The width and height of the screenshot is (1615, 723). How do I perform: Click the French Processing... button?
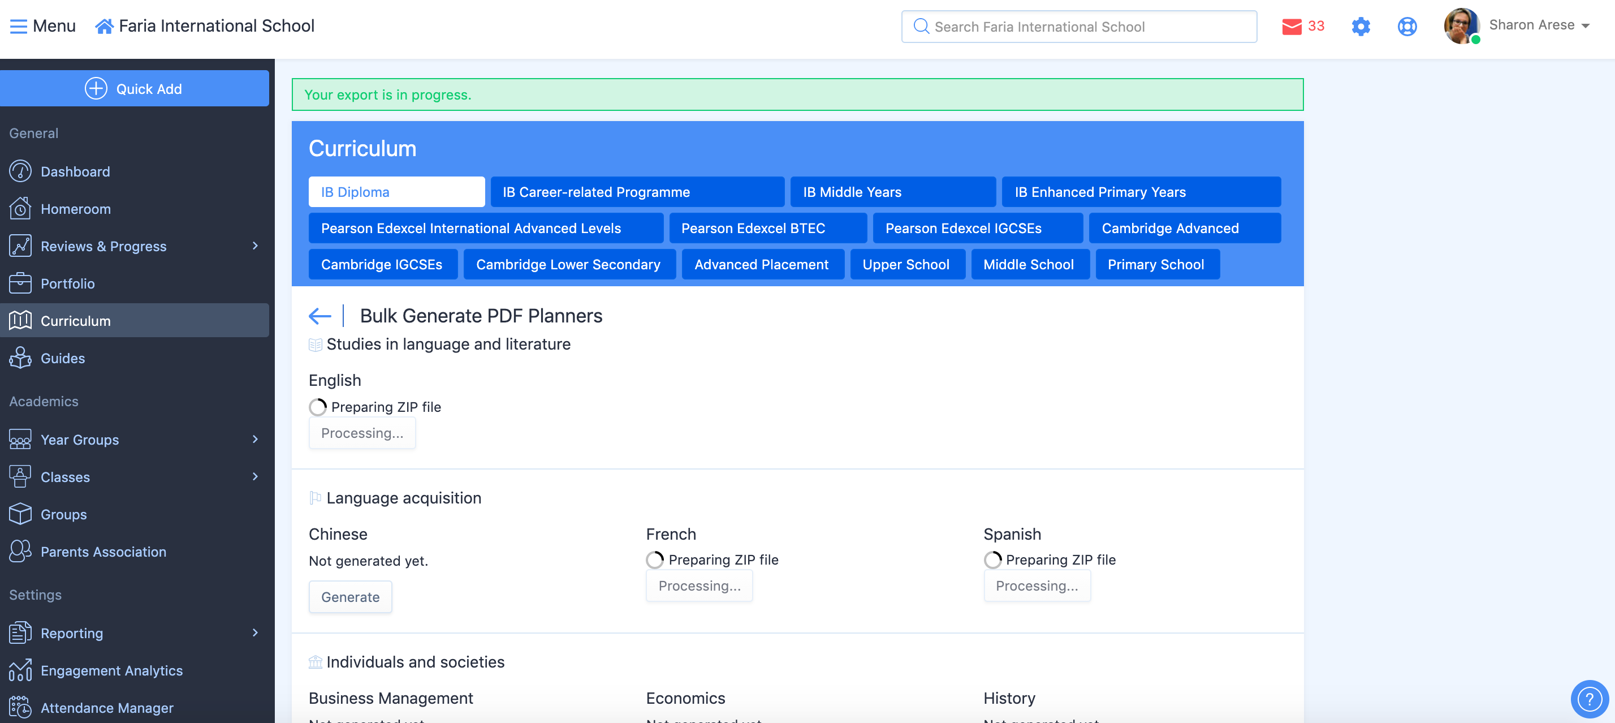pos(699,586)
